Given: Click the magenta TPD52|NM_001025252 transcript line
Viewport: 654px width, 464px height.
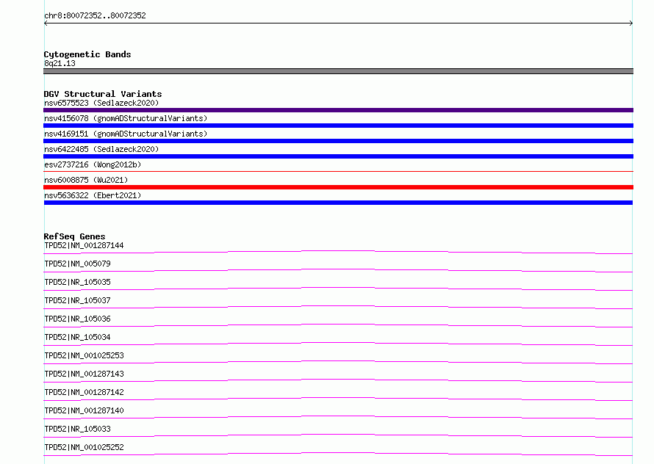Looking at the screenshot, I should (x=338, y=454).
